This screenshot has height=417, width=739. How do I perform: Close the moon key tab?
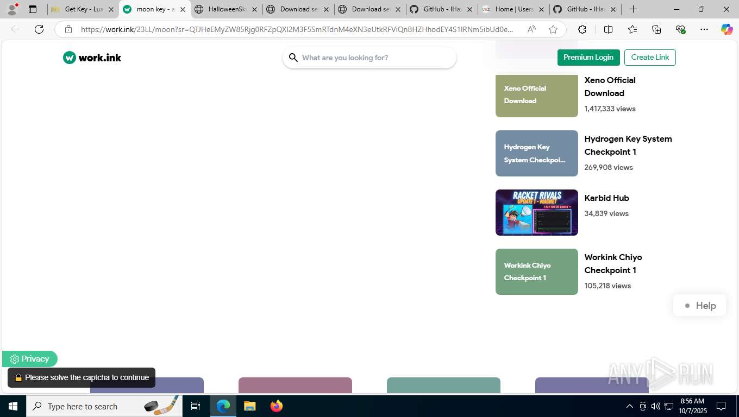point(183,9)
